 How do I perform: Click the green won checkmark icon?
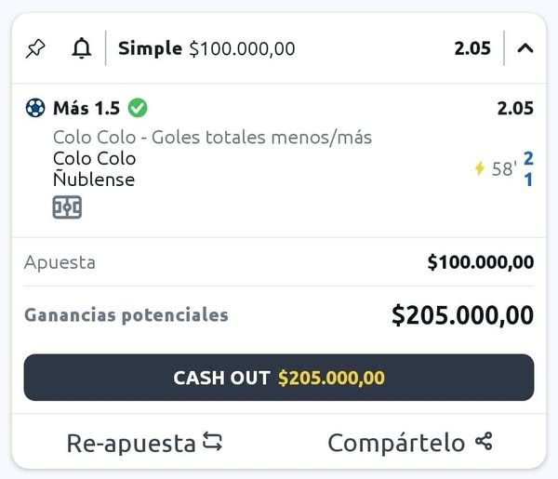tap(138, 108)
